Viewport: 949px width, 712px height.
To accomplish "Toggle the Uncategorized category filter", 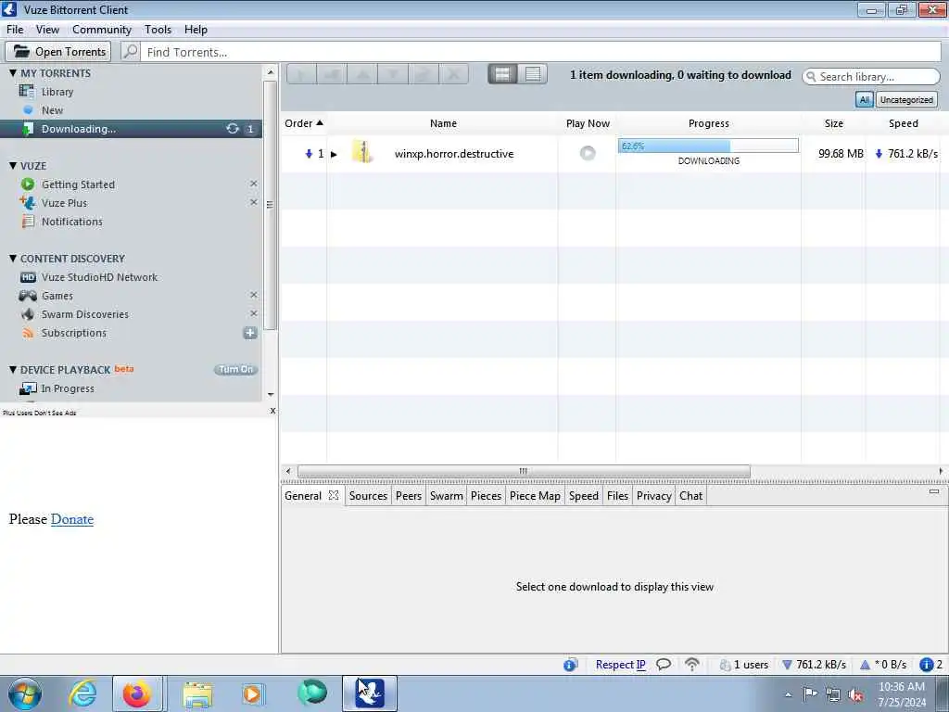I will (x=906, y=99).
